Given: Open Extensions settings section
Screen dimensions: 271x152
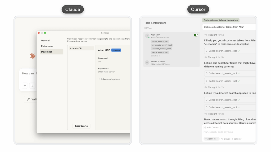Looking at the screenshot, I should coord(47,46).
